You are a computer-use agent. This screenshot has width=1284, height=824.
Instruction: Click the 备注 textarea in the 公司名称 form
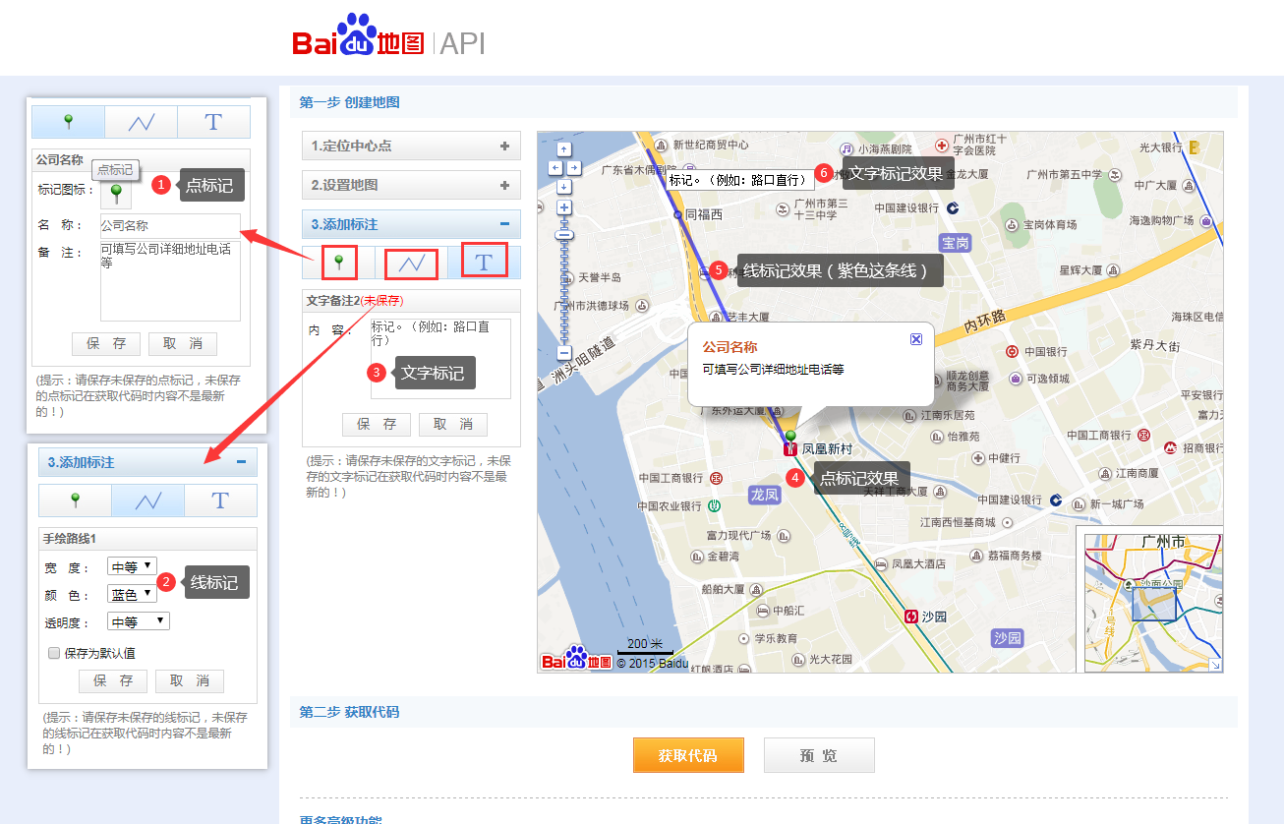click(x=170, y=280)
